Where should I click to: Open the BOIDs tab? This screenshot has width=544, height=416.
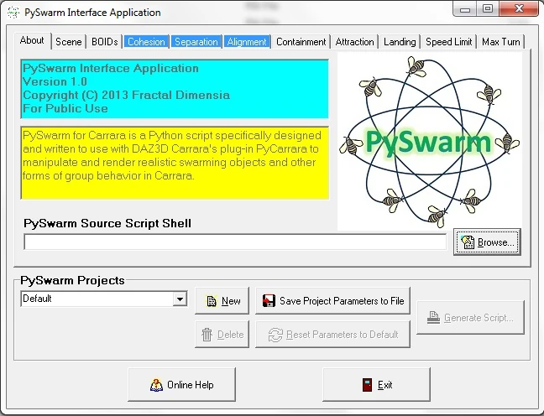[x=104, y=42]
